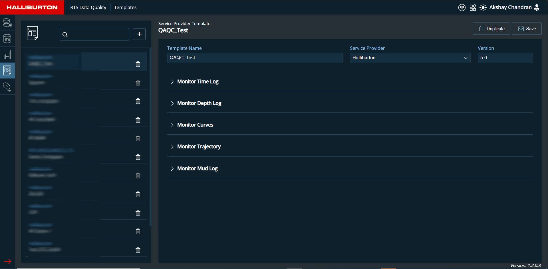Click the chart icon in left sidebar
Screen dimensions: 548x269
(x=7, y=55)
